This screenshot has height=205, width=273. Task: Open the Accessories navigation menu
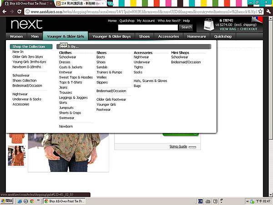tap(168, 36)
